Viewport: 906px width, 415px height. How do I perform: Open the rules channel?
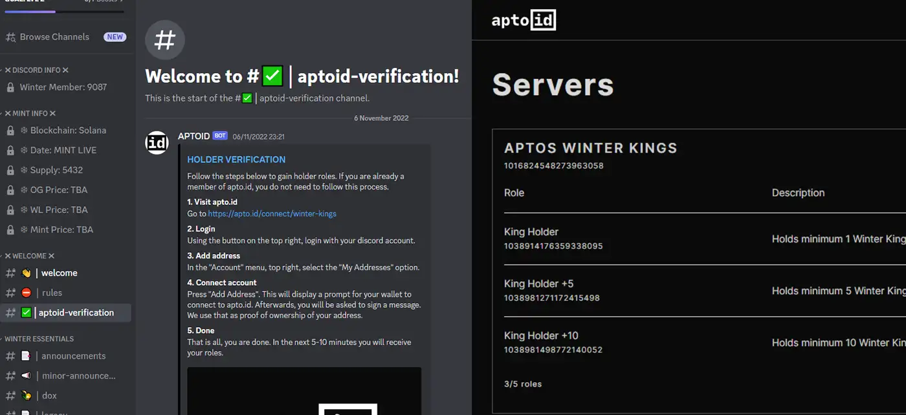[x=52, y=293]
